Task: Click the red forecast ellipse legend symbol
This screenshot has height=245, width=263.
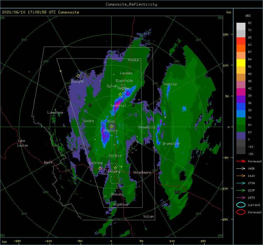Action: coord(241,212)
